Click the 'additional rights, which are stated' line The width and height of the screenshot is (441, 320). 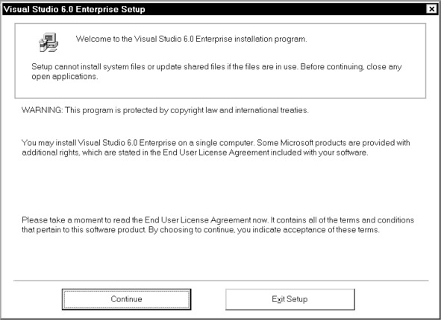tap(195, 153)
